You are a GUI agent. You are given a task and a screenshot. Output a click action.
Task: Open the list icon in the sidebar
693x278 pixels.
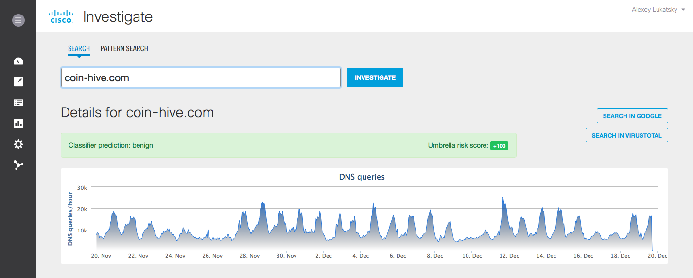(x=18, y=103)
